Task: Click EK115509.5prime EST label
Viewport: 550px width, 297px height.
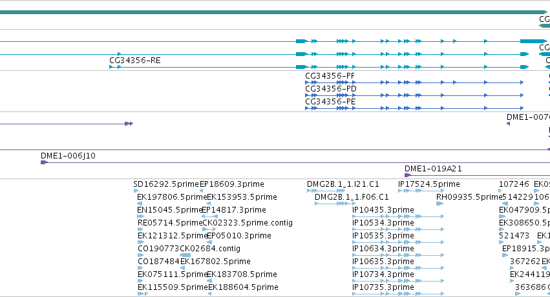Action: coord(173,287)
